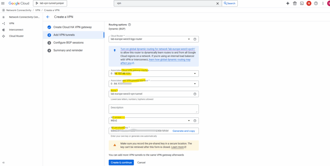Select Cloud Router in the left sidebar
This screenshot has height=166, width=330.
16,36
